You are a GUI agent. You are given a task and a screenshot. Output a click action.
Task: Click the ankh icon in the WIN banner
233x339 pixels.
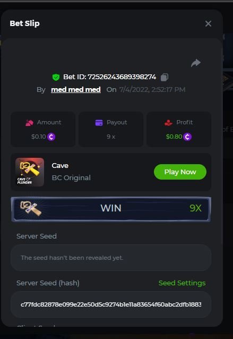[x=31, y=208]
